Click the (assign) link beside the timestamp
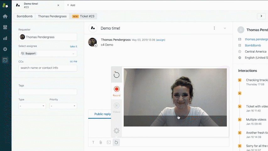Image resolution: width=268 pixels, height=151 pixels. click(x=161, y=40)
